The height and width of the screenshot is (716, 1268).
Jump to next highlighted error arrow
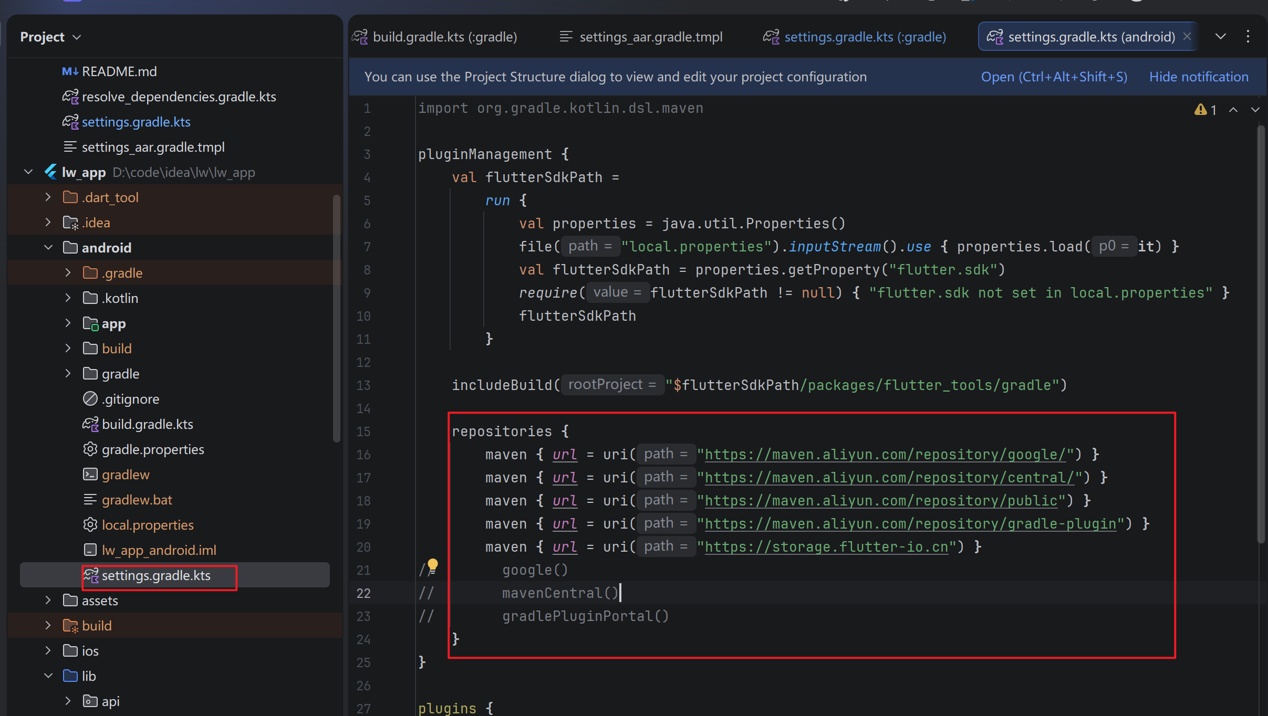[1255, 110]
